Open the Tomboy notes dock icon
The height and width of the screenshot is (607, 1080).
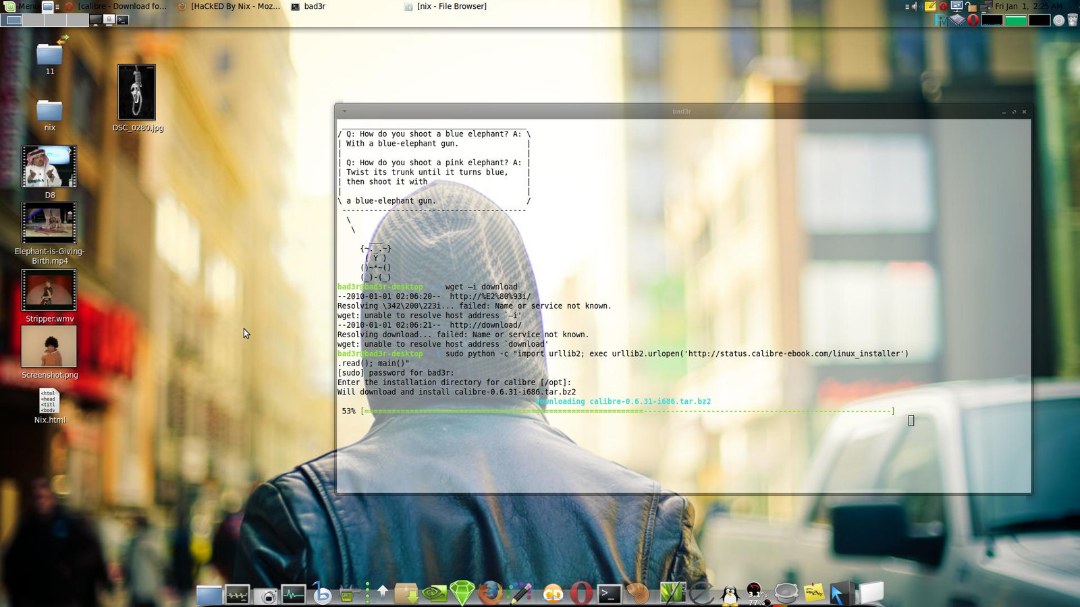[815, 594]
